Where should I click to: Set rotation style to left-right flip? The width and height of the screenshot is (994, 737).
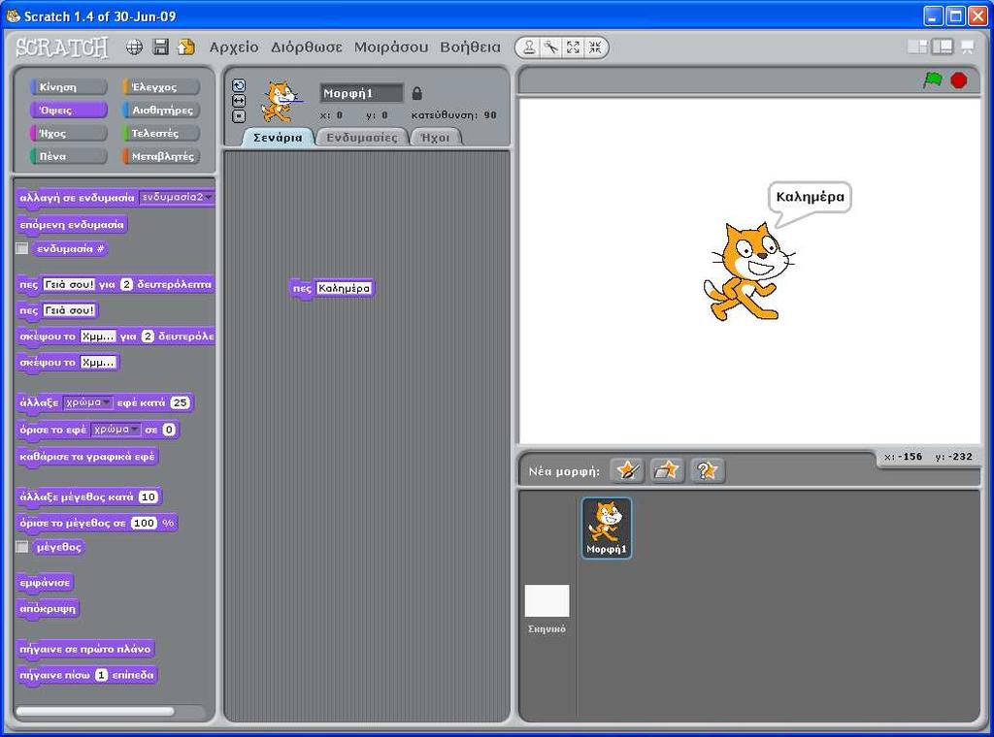click(239, 101)
